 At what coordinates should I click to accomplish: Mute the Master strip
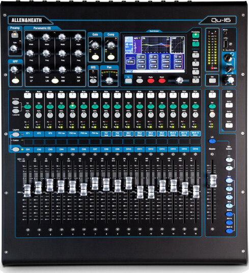[x=212, y=95]
